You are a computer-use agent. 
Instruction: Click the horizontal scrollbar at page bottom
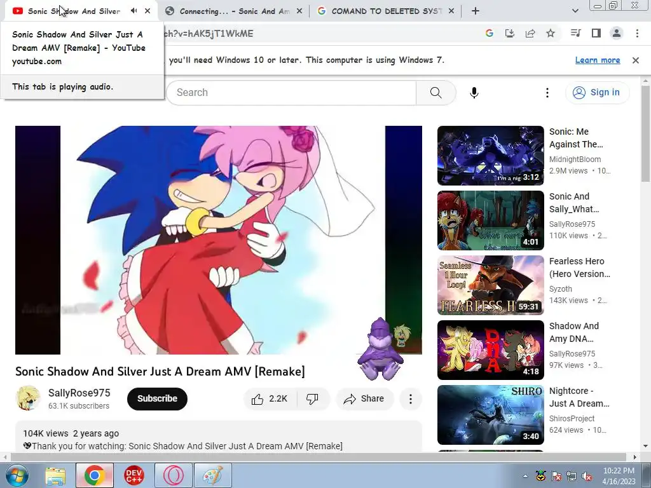318,457
